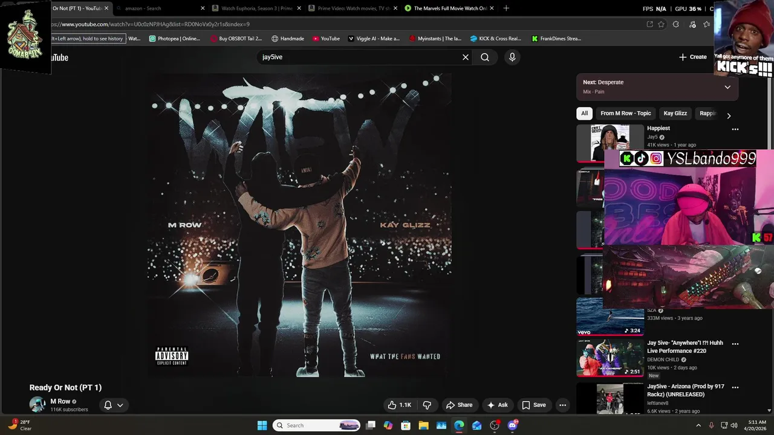The image size is (774, 435).
Task: Open the Handmade bookmark
Action: pyautogui.click(x=288, y=39)
